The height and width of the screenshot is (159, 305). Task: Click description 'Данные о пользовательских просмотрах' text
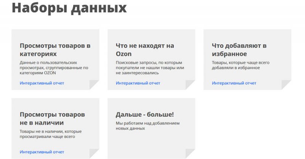click(53, 65)
